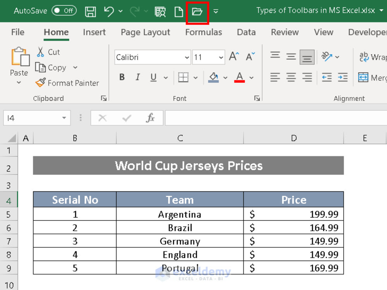This screenshot has height=290, width=387.
Task: Toggle Italic formatting
Action: tap(138, 77)
